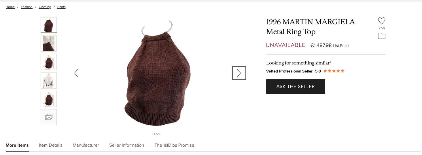View fourth back-view mannequin thumbnail

click(49, 80)
